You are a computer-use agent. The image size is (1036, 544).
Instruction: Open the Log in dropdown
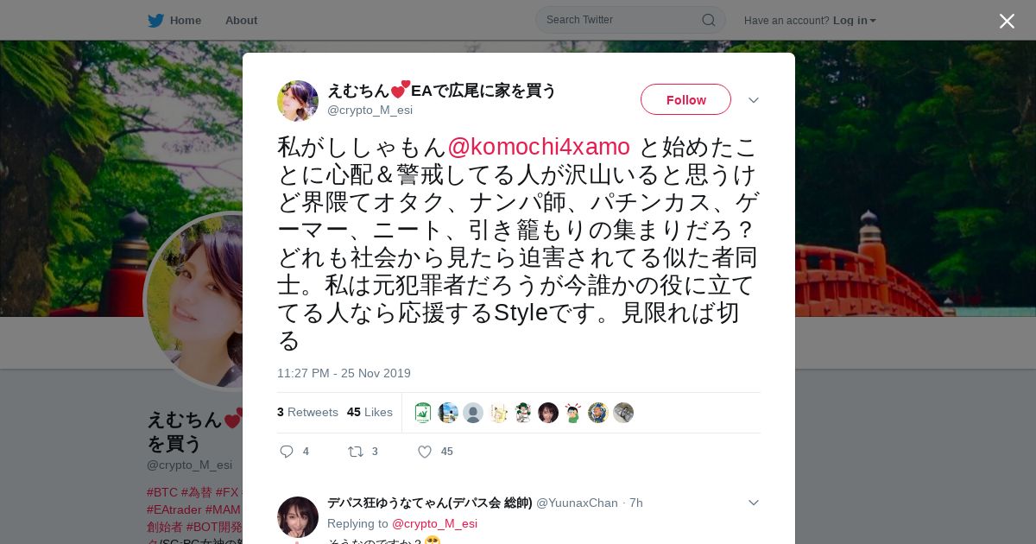855,20
